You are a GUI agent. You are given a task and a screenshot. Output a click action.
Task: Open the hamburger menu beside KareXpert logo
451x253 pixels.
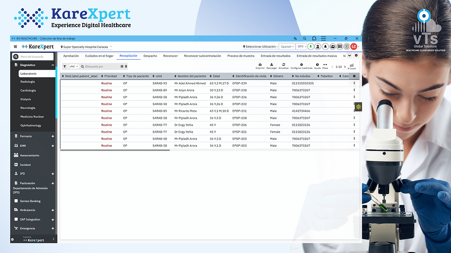(x=15, y=46)
